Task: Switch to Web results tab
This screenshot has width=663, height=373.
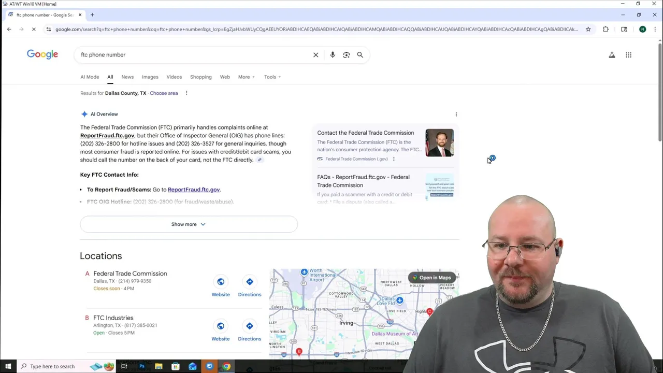Action: [x=225, y=77]
